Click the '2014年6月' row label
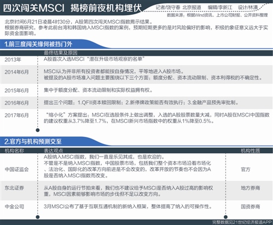 click(x=16, y=72)
